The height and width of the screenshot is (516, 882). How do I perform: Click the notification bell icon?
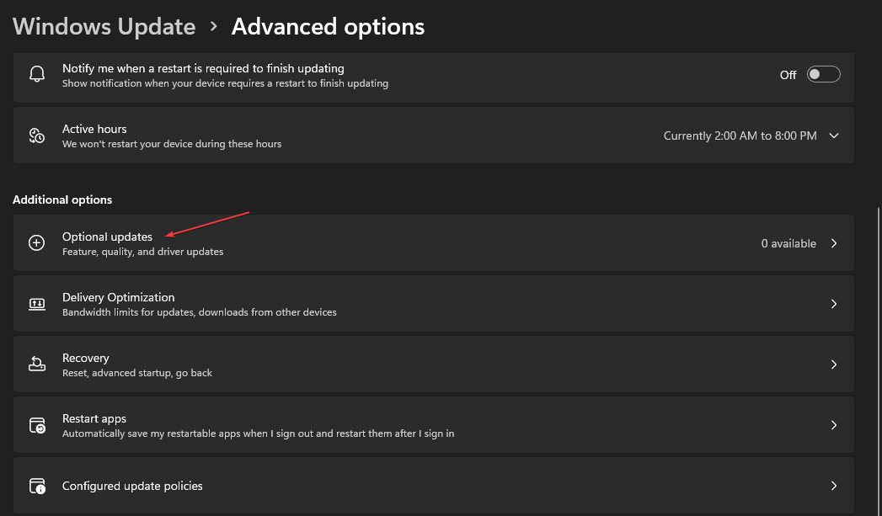36,73
